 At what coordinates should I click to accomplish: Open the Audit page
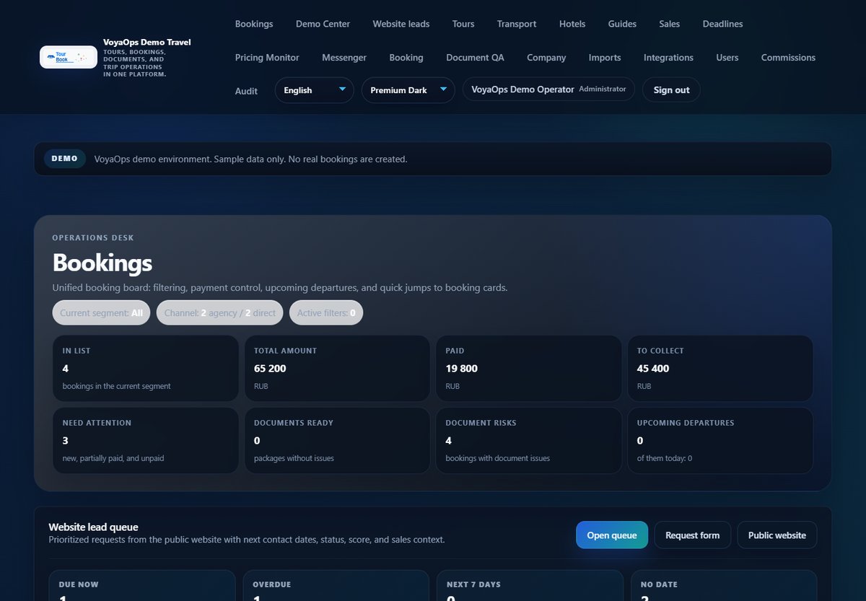[x=246, y=91]
